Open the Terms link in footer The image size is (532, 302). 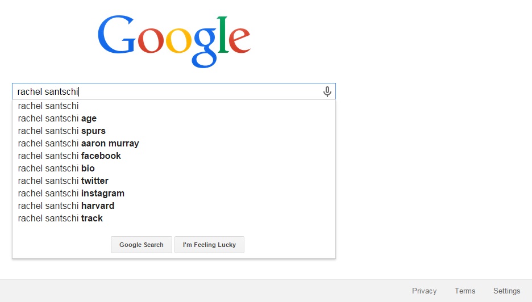point(465,291)
